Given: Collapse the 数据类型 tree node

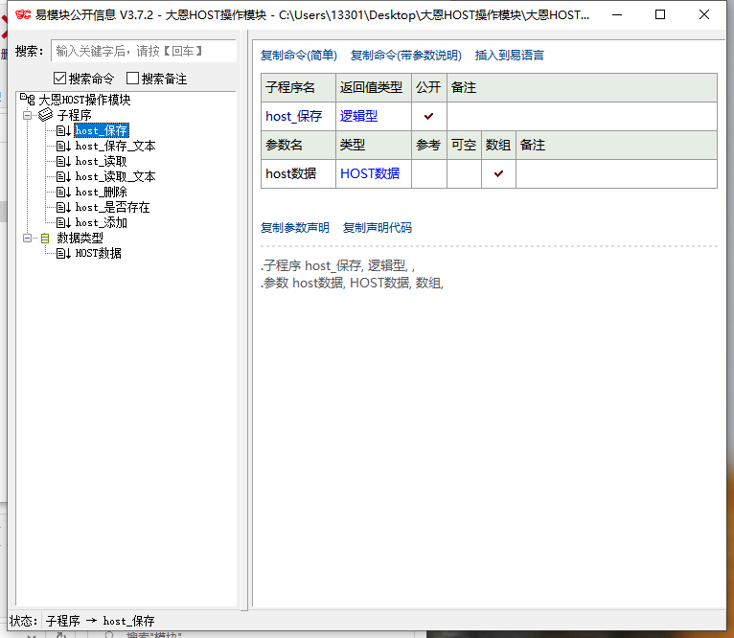Looking at the screenshot, I should [x=27, y=238].
